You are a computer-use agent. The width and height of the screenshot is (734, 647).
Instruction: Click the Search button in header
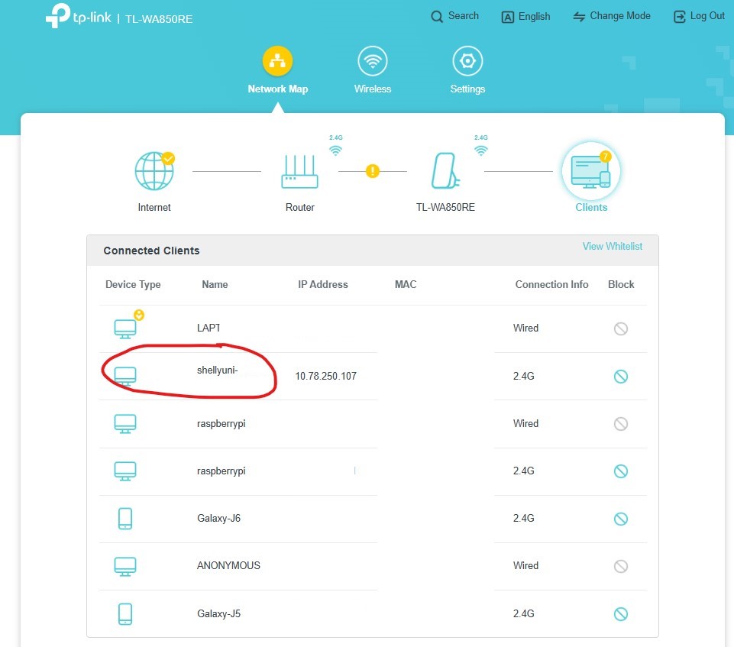point(454,16)
